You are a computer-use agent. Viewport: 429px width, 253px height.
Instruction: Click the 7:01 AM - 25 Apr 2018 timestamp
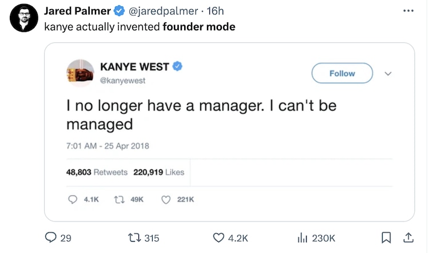pos(108,145)
